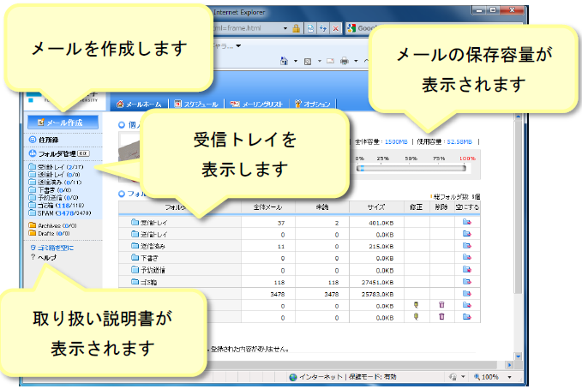Click the browser print icon
Screen dimensions: 582x389
click(x=343, y=62)
